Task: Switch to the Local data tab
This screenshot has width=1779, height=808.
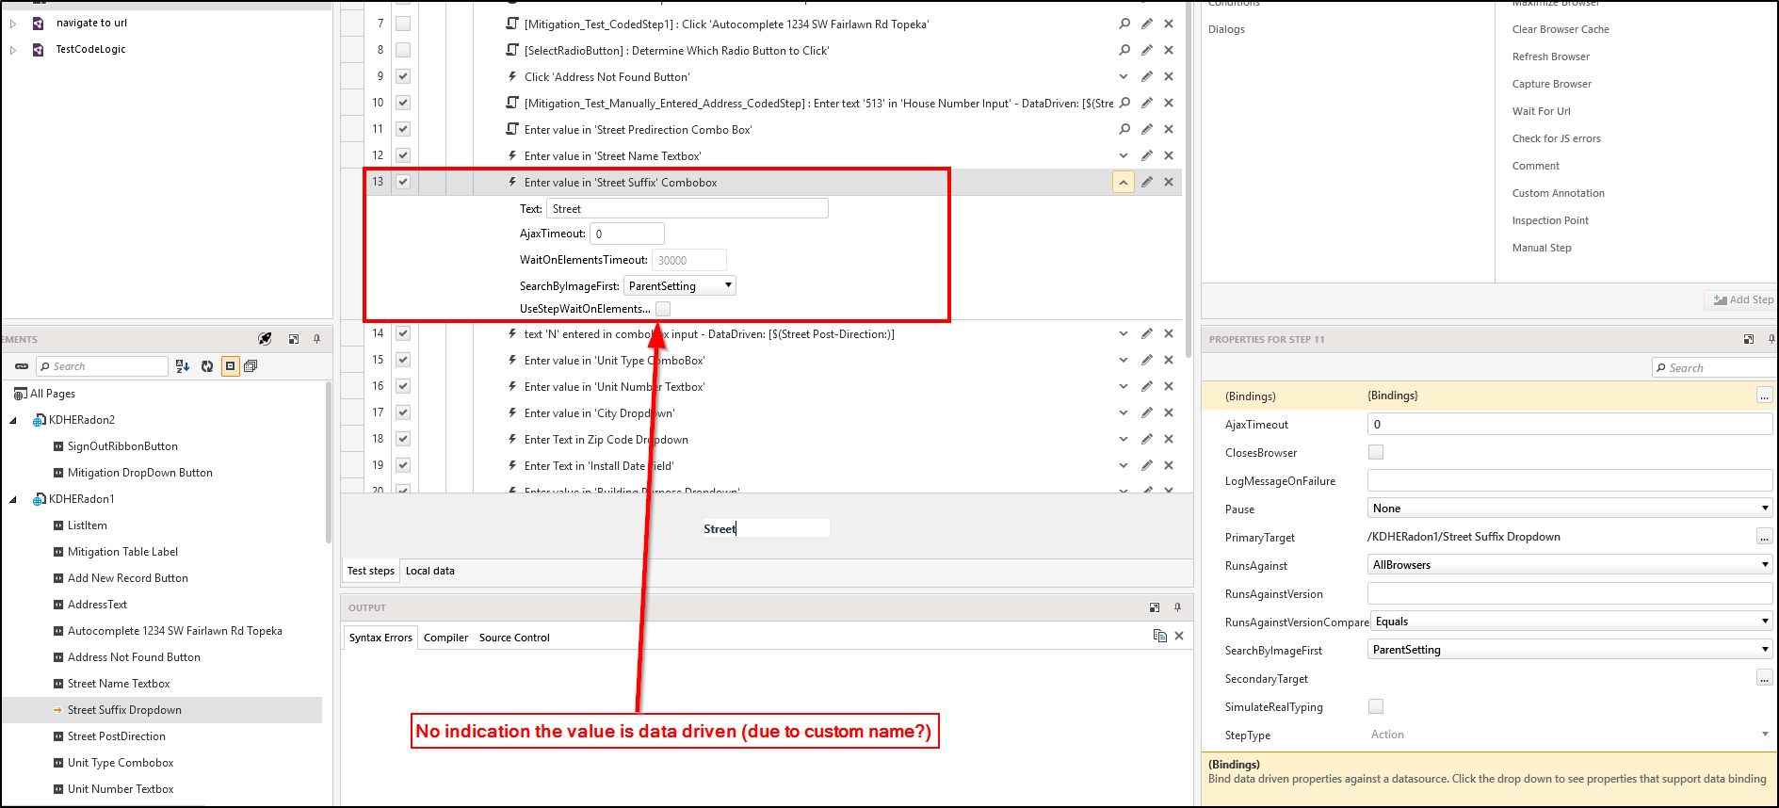Action: 429,571
